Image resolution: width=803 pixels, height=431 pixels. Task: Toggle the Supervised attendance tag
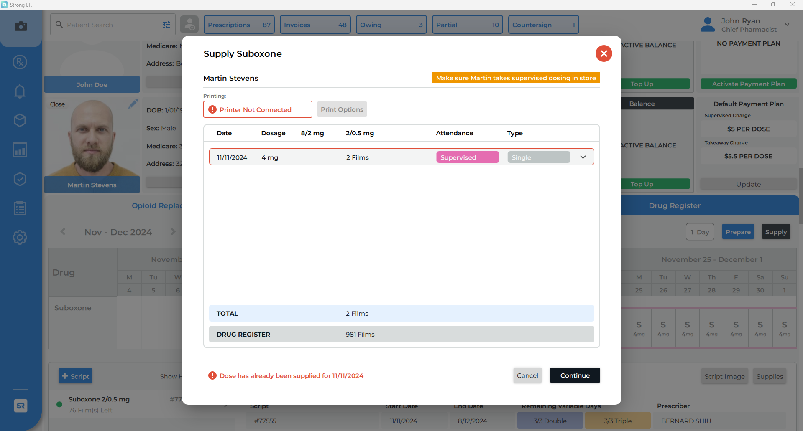click(467, 157)
